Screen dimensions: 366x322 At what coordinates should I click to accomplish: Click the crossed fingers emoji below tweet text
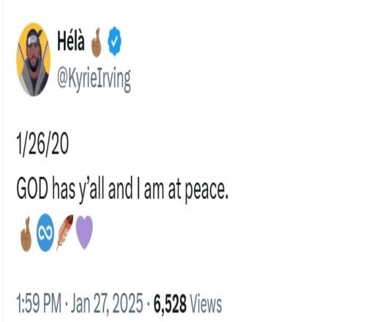[26, 234]
